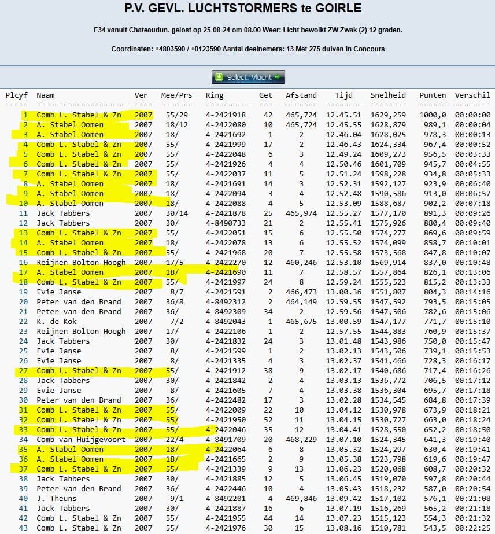Select Comb van Huijgevoort in place 34

pyautogui.click(x=81, y=439)
